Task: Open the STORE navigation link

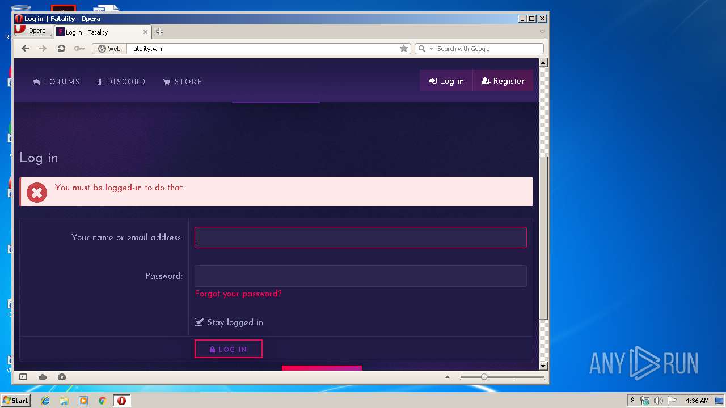Action: click(x=183, y=82)
